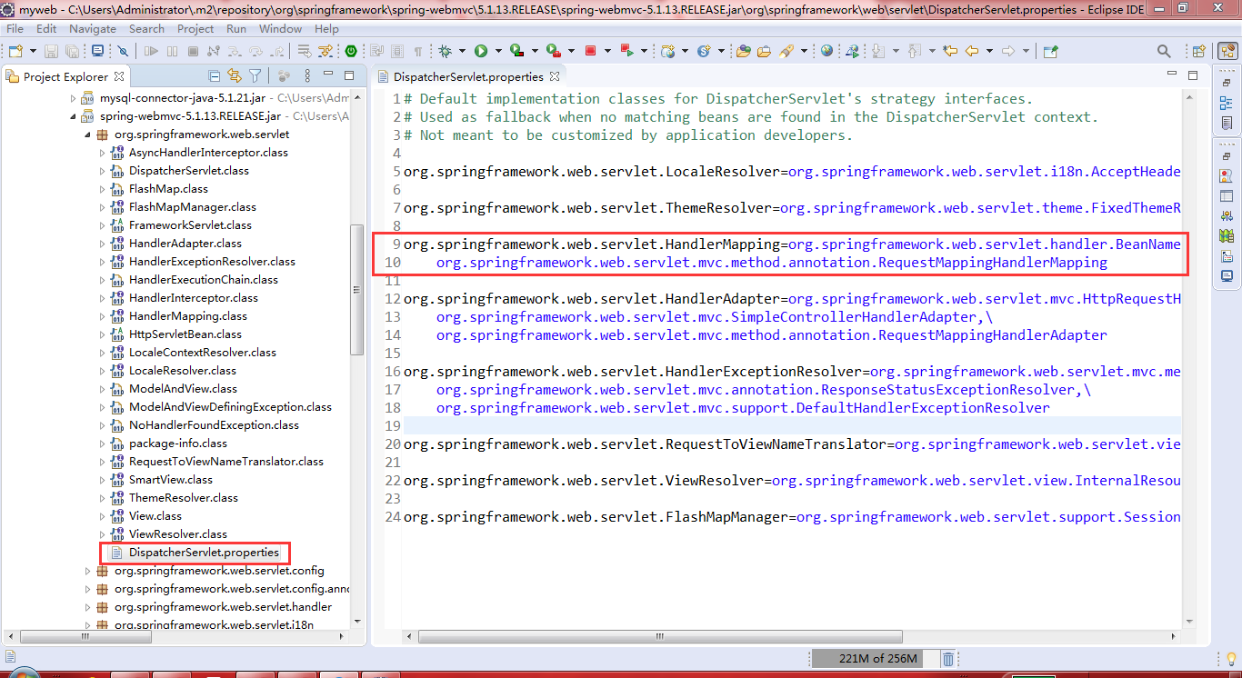Screen dimensions: 1242x678
Task: Open the File menu
Action: click(15, 28)
